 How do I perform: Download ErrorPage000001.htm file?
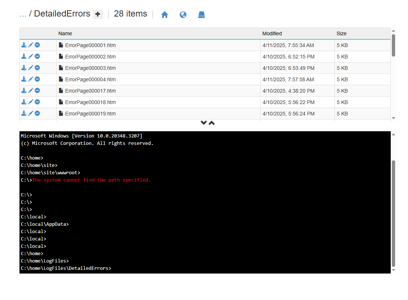click(24, 45)
